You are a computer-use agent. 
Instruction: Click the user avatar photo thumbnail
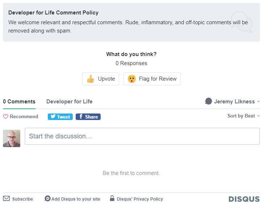coord(12,138)
